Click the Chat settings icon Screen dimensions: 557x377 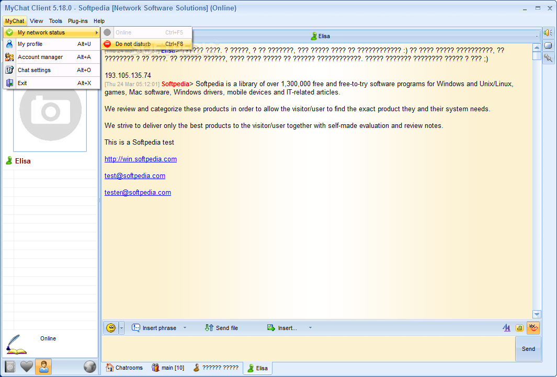tap(9, 70)
